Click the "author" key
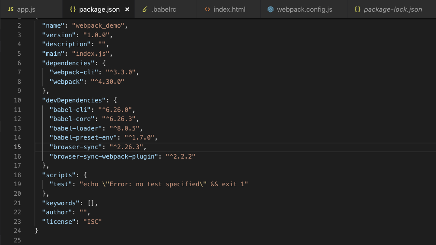Image resolution: width=436 pixels, height=245 pixels. [57, 213]
